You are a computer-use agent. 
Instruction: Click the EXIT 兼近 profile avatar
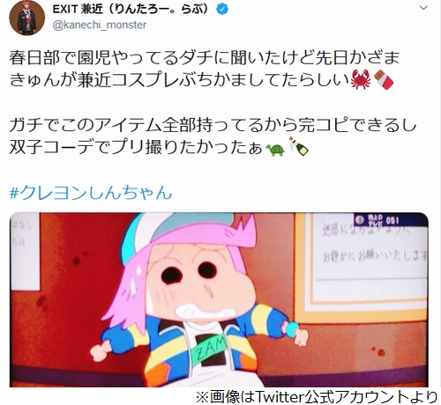[x=27, y=18]
